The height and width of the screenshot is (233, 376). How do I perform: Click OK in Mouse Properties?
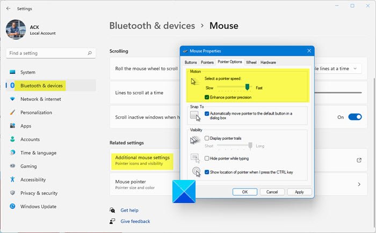[x=245, y=192]
